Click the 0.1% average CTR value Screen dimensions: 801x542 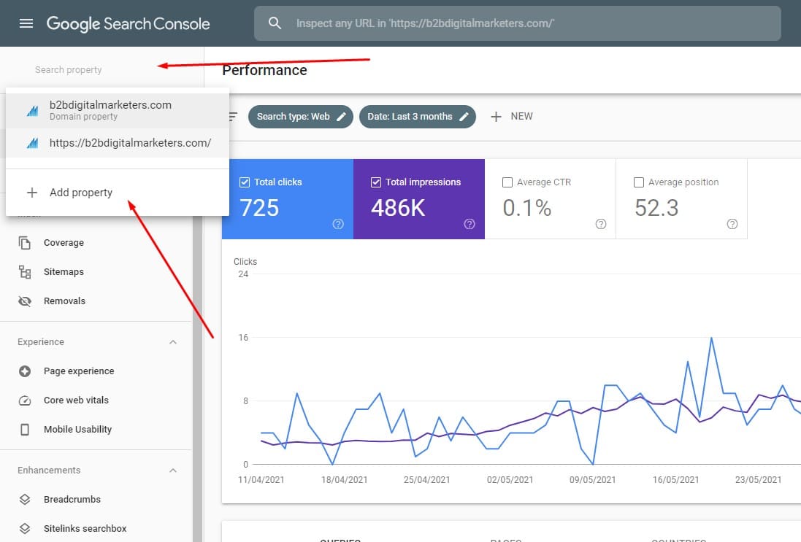[x=527, y=208]
